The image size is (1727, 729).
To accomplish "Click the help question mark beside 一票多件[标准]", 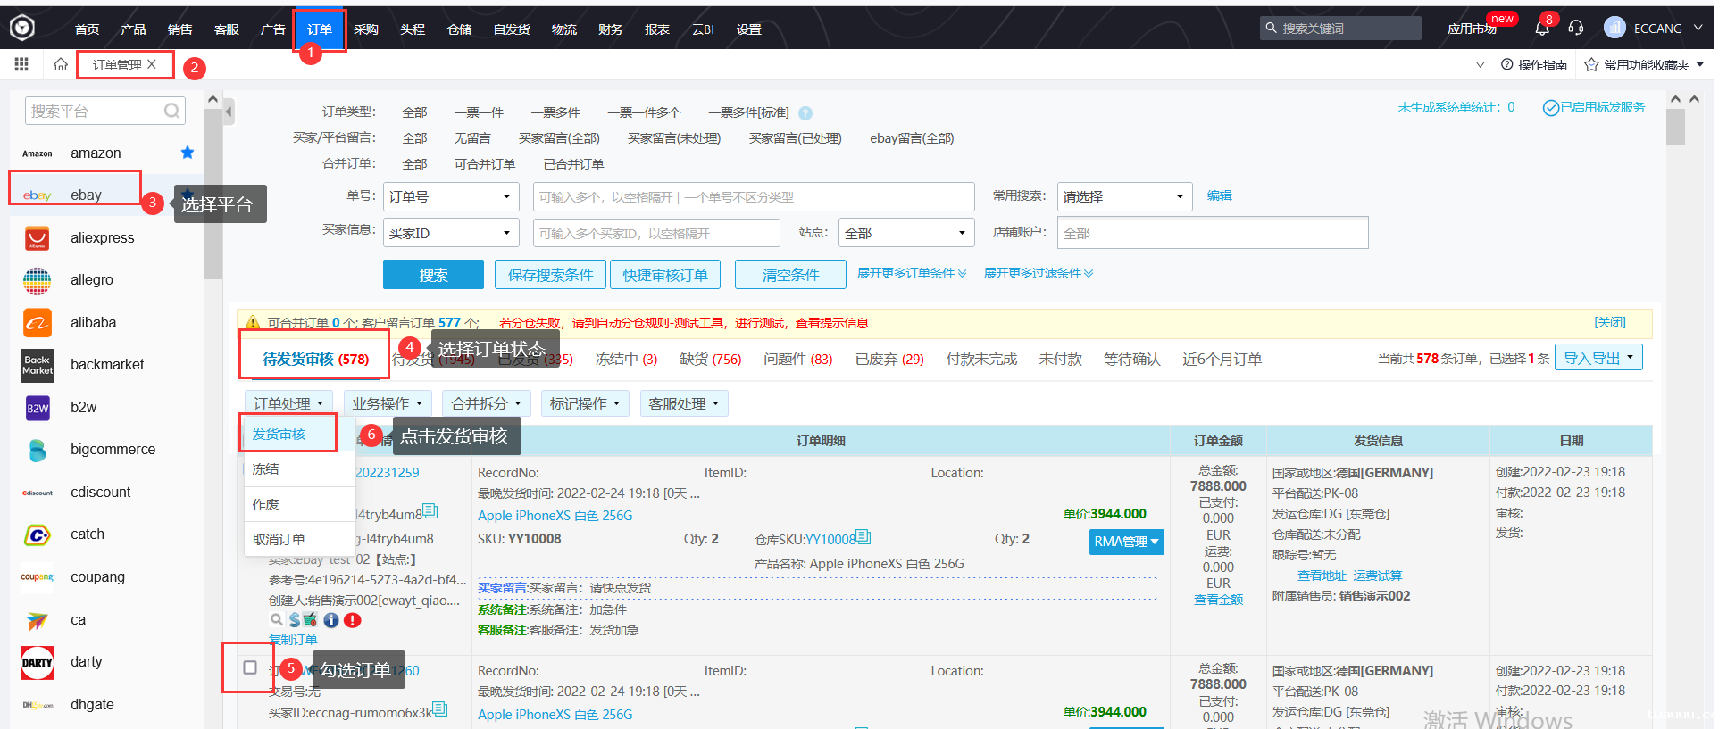I will (x=805, y=113).
